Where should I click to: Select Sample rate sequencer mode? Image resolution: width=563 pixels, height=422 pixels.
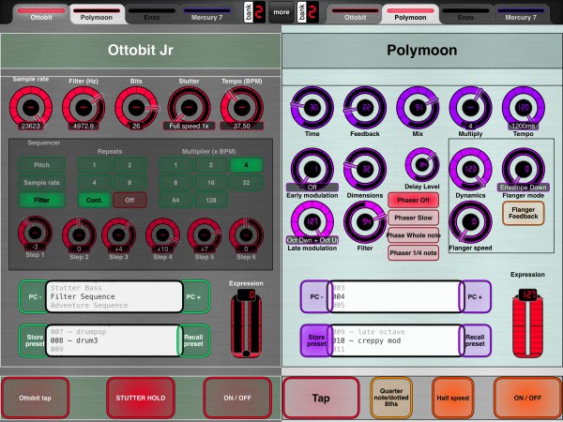click(x=41, y=183)
